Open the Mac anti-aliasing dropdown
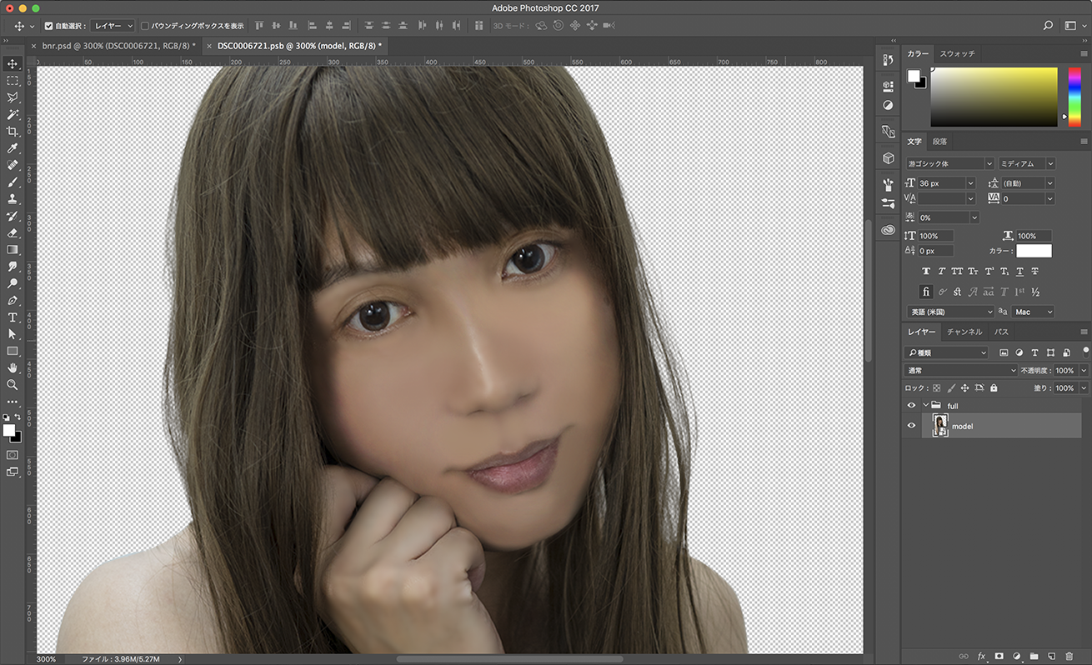The image size is (1092, 665). click(1034, 312)
